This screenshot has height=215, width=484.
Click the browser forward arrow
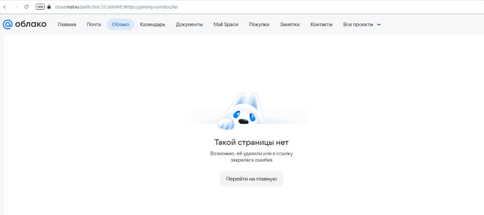(16, 7)
